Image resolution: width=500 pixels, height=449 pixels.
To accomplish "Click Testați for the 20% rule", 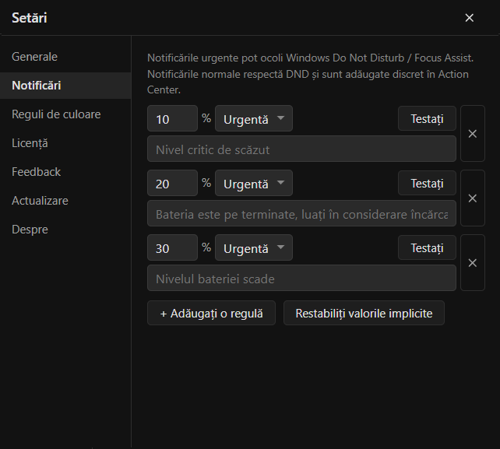I will pos(427,183).
